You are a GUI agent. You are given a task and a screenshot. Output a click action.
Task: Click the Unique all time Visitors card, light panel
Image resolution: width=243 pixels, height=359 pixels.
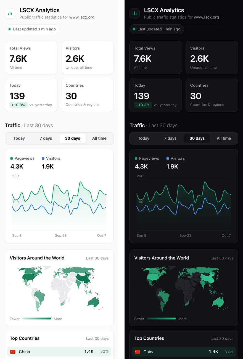[87, 58]
